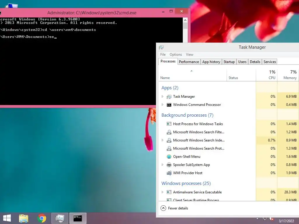Switch to the Users tab
This screenshot has height=224, width=299.
[242, 62]
